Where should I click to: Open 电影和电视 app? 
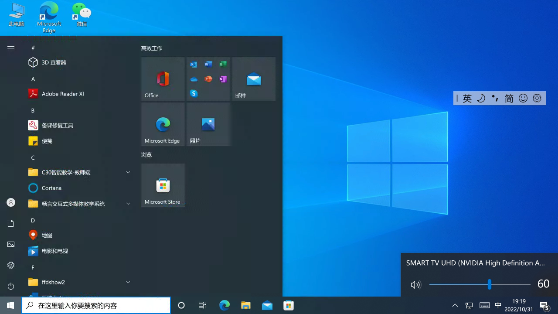[x=78, y=251]
